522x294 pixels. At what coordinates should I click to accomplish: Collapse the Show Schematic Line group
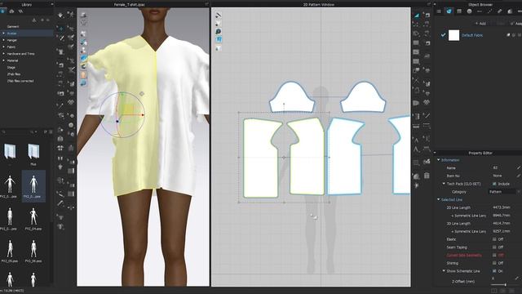(x=444, y=271)
